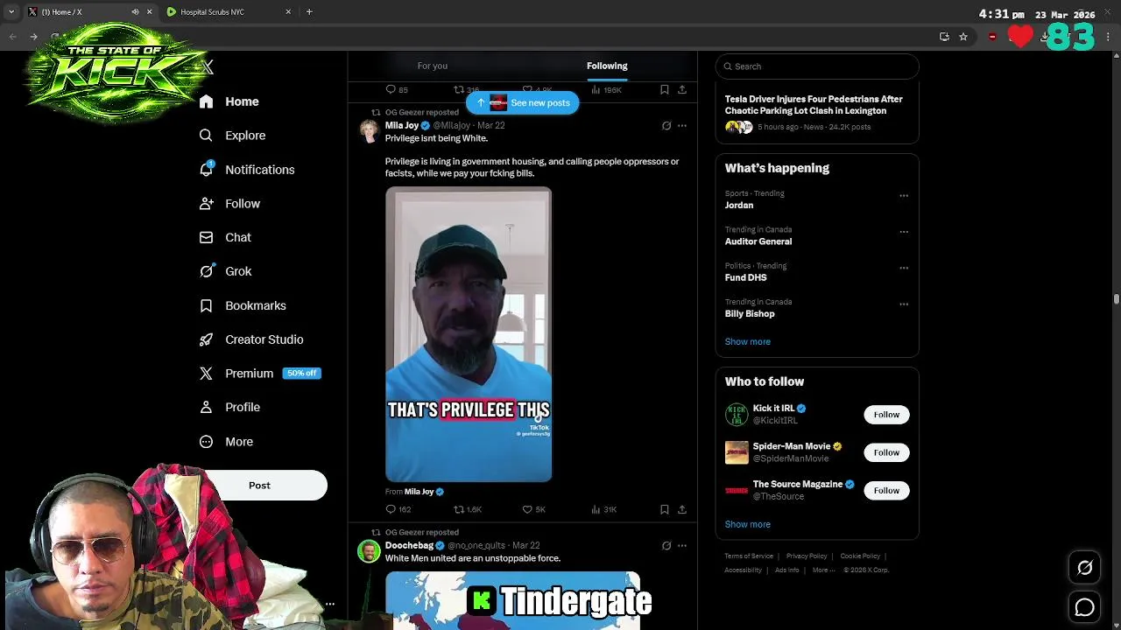This screenshot has width=1121, height=630.
Task: Open the Fund DHS trending topic
Action: tap(746, 277)
